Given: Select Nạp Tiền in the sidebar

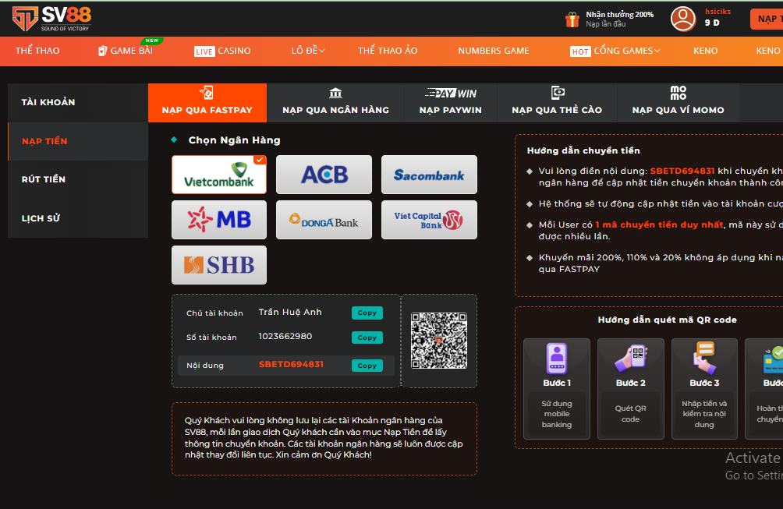Looking at the screenshot, I should coord(78,141).
